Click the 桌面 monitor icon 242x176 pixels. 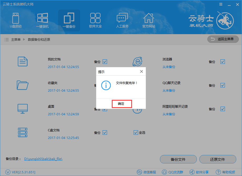pos(23,109)
